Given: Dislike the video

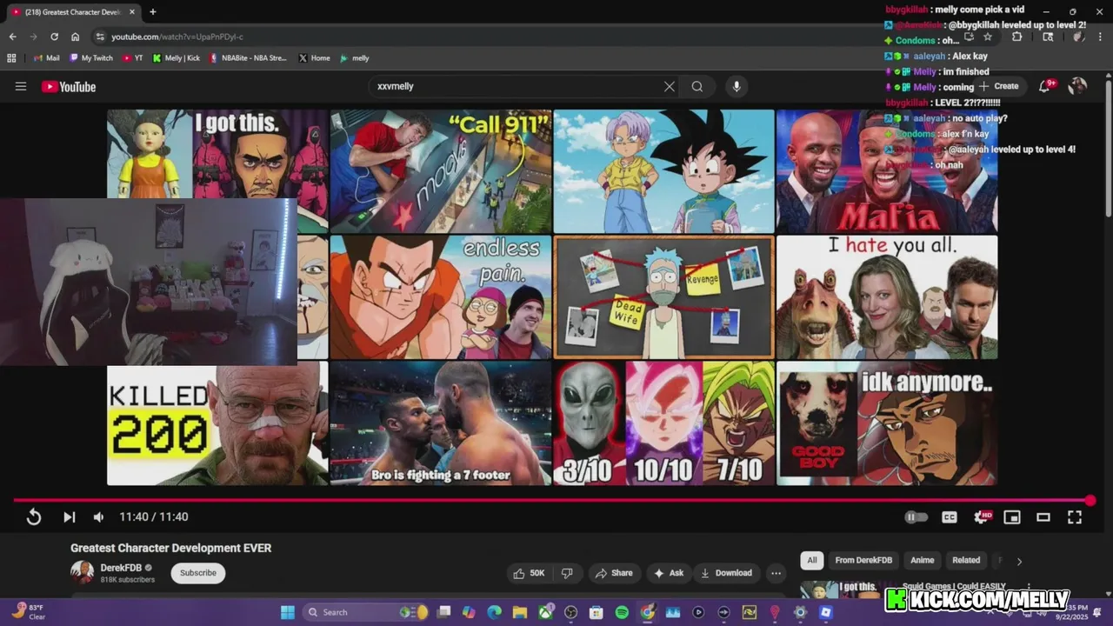Looking at the screenshot, I should (x=567, y=573).
